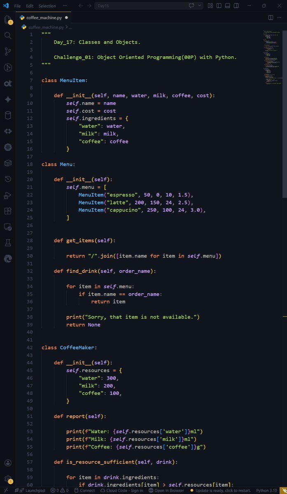287x494 pixels.
Task: Toggle the Secondary Side Bar visibility
Action: 236,6
